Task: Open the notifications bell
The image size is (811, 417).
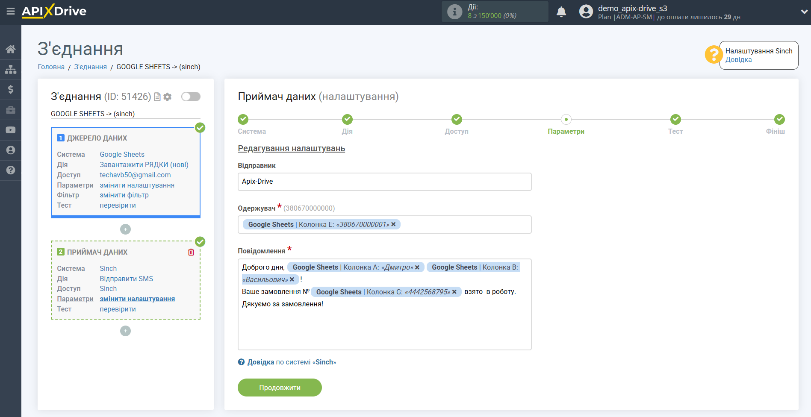Action: pyautogui.click(x=561, y=12)
